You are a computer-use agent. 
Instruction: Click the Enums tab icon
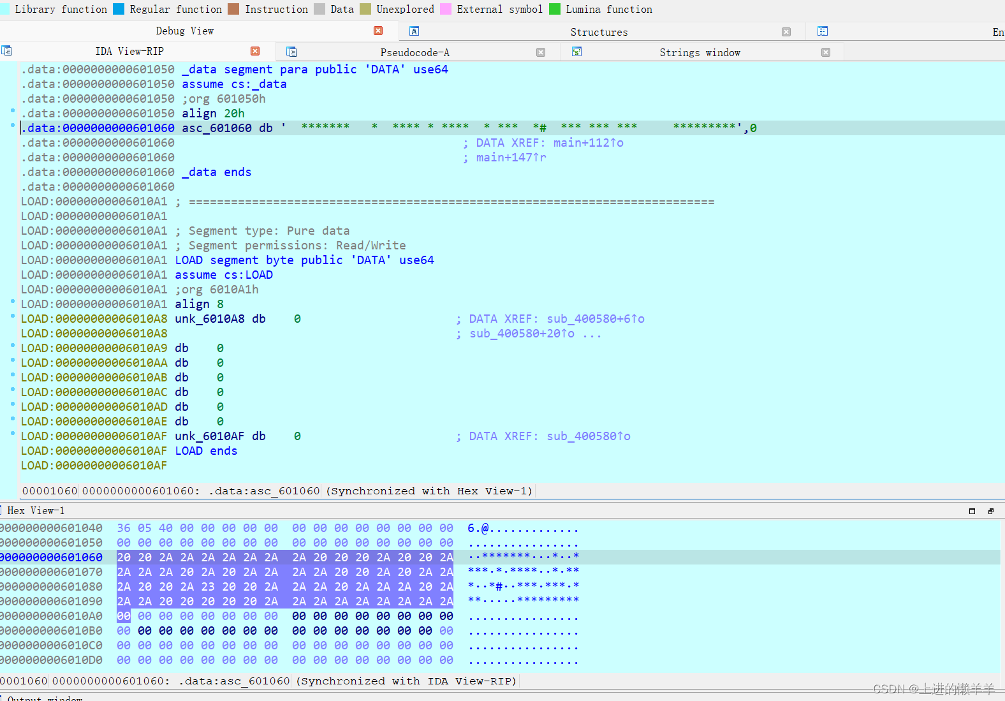click(823, 31)
